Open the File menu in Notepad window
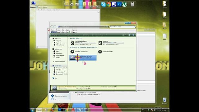199x112 pixels. tap(38, 10)
